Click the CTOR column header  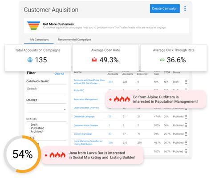point(167,73)
